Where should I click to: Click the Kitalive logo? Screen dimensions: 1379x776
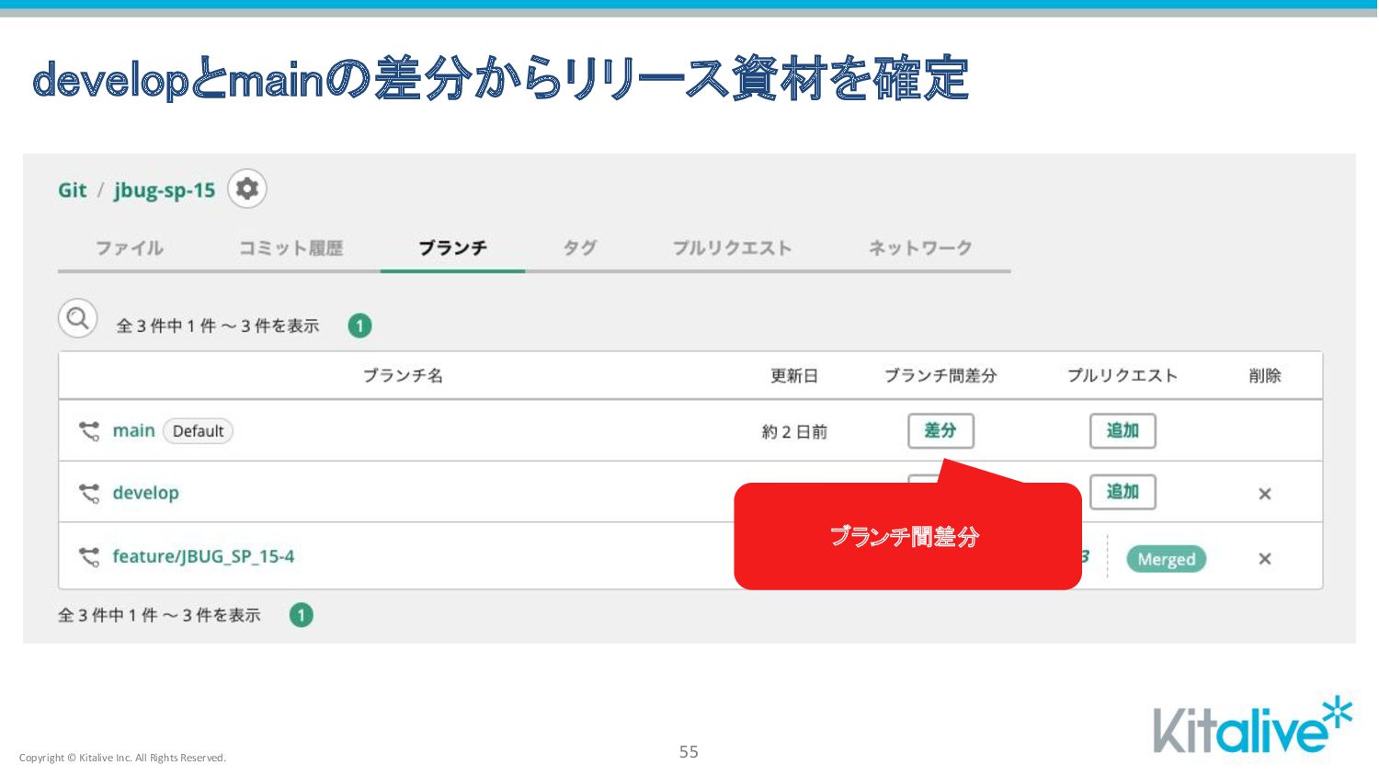[x=1254, y=725]
